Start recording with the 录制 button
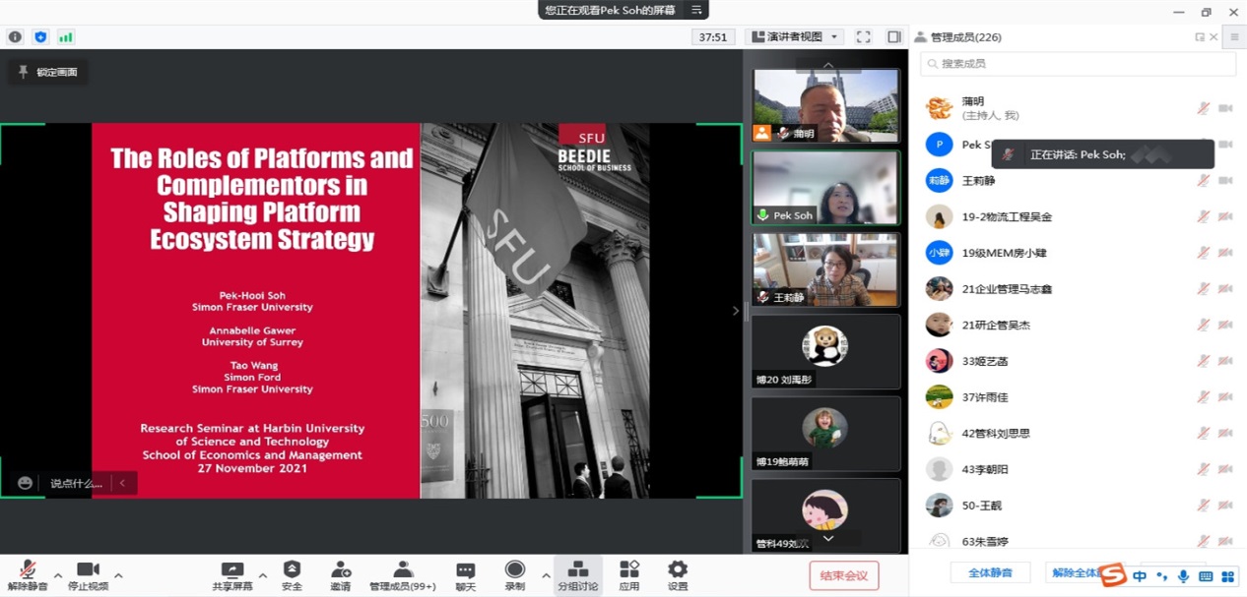The height and width of the screenshot is (597, 1247). pyautogui.click(x=514, y=575)
